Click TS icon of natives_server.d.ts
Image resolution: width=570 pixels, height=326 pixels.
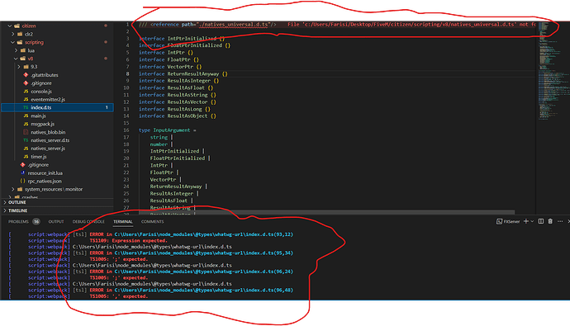pos(26,140)
